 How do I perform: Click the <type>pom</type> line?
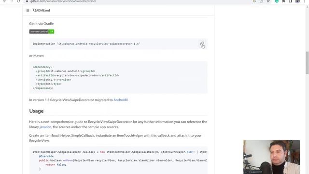pos(49,84)
